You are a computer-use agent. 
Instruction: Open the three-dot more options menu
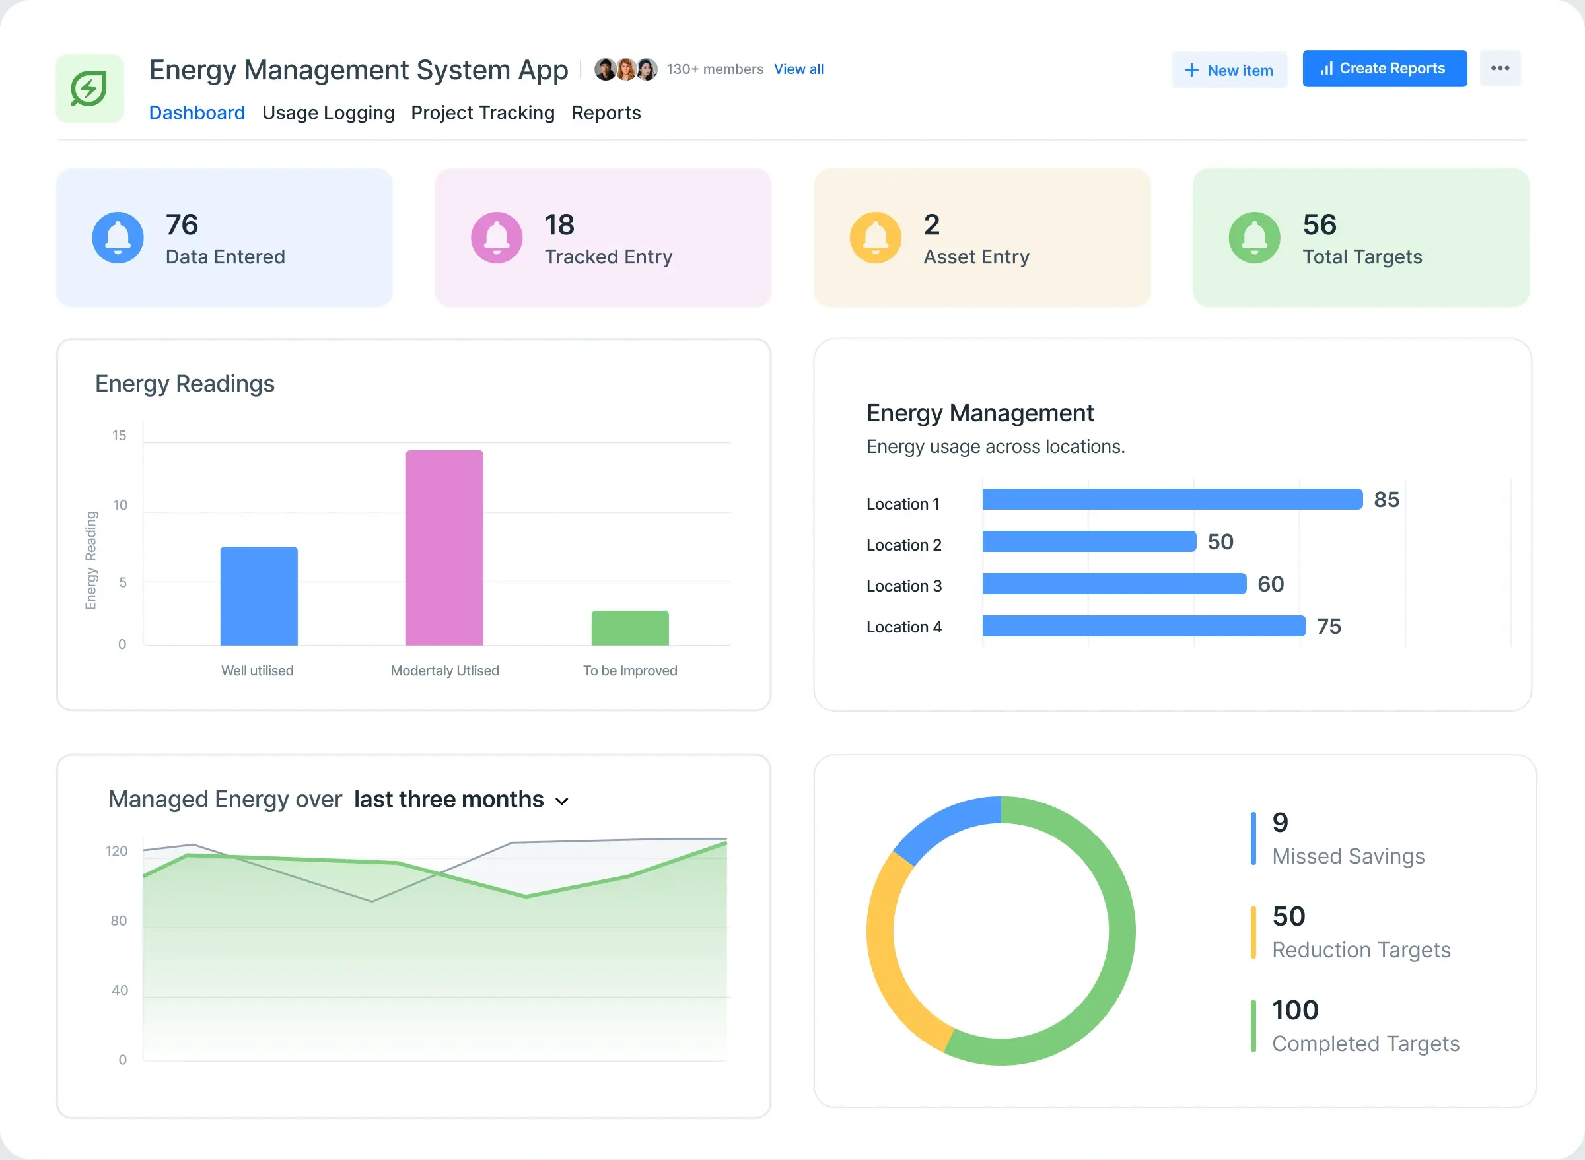[x=1500, y=68]
